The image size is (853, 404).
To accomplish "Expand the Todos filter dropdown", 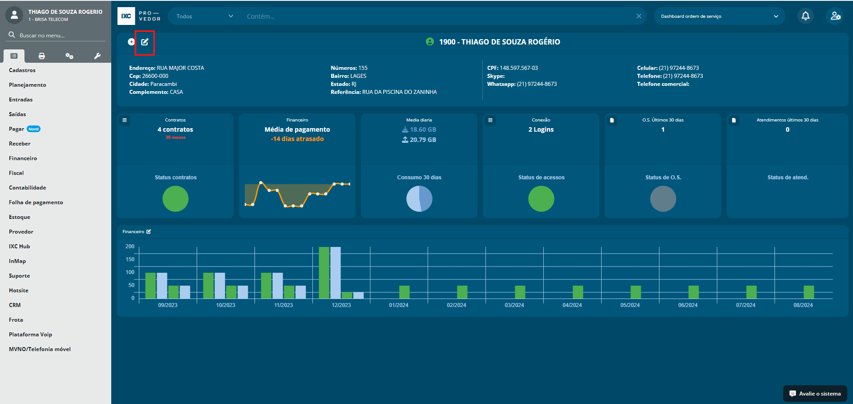I will click(x=204, y=16).
